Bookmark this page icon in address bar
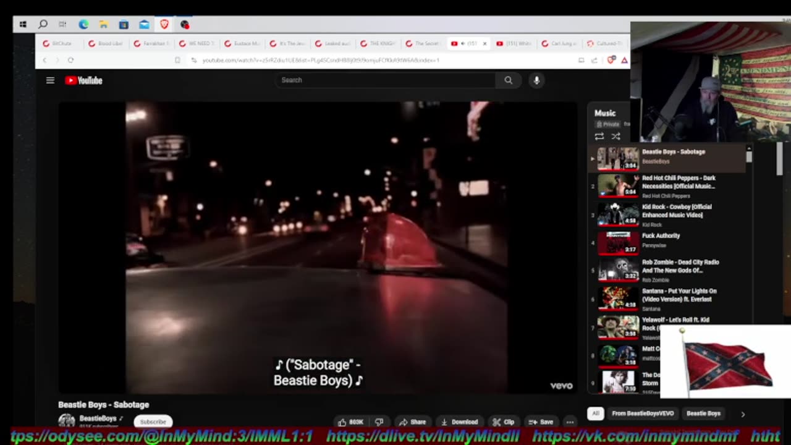 click(x=177, y=60)
